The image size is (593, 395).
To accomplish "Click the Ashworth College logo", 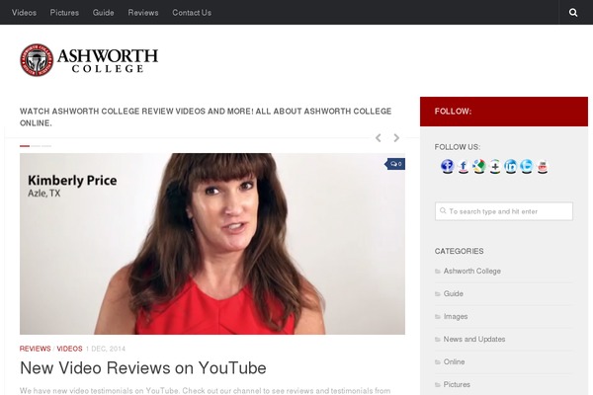I will [x=89, y=59].
